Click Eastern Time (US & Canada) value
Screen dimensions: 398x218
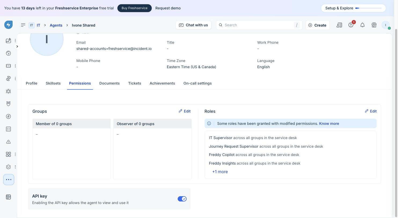191,67
